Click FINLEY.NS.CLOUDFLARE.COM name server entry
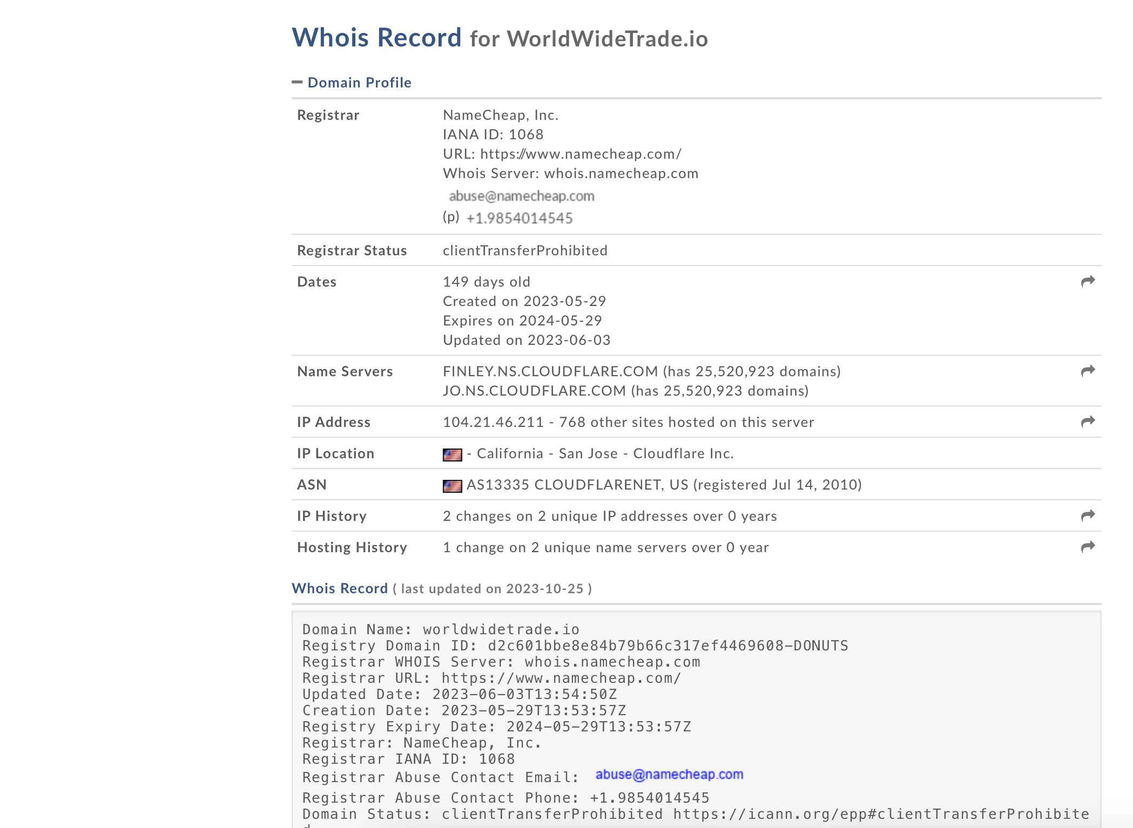This screenshot has height=828, width=1133. pos(642,371)
